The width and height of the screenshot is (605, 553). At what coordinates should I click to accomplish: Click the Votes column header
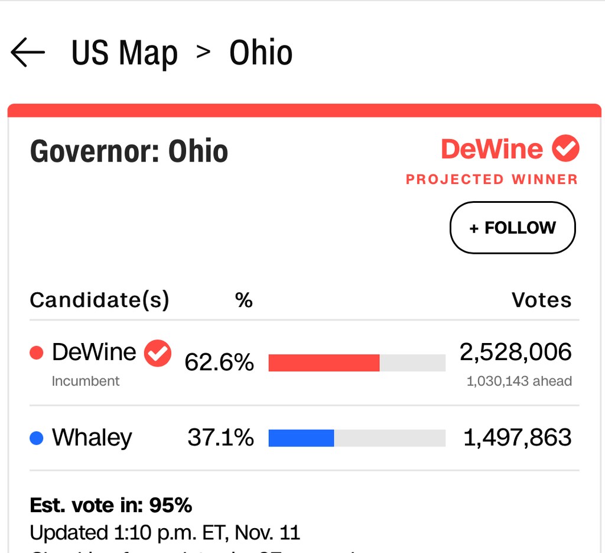(x=541, y=300)
